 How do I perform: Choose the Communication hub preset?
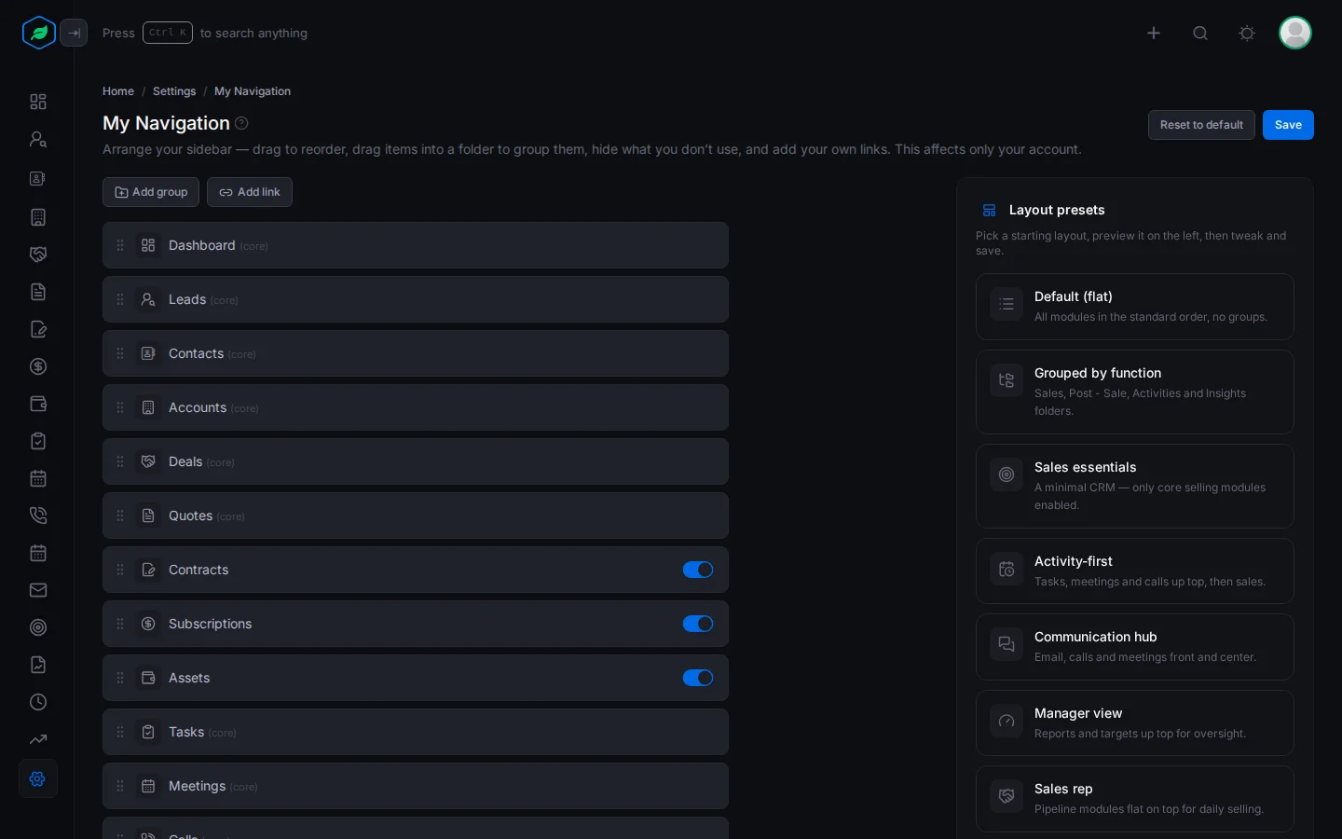1135,647
